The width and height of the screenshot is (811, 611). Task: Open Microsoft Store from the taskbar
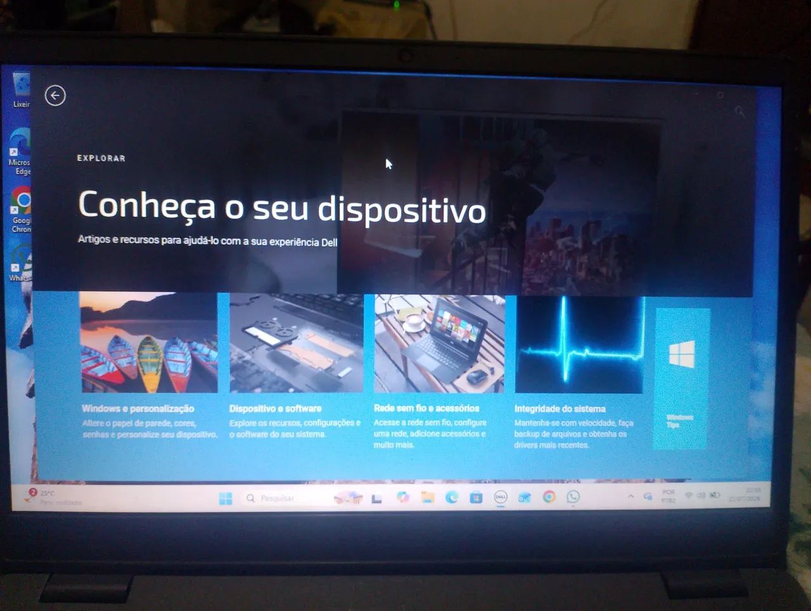tap(476, 498)
